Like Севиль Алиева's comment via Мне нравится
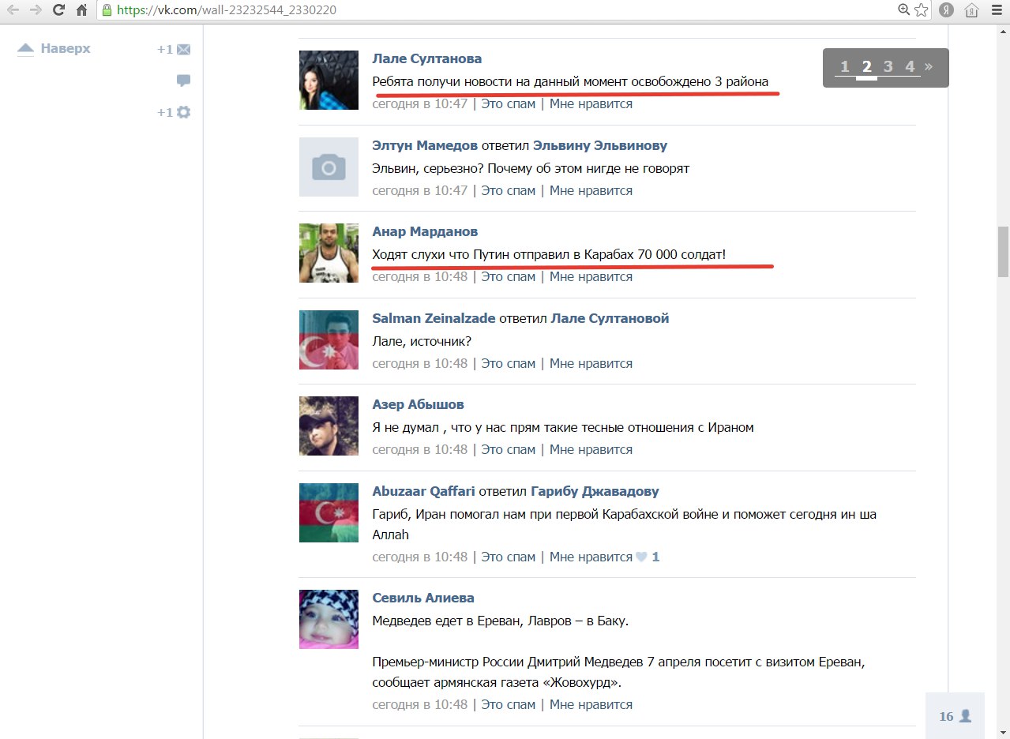Screen dimensions: 1010x739 [x=591, y=704]
